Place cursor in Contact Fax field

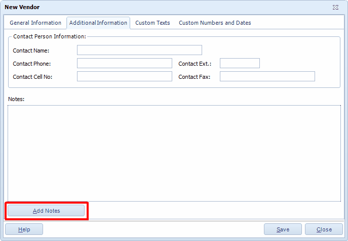[267, 76]
